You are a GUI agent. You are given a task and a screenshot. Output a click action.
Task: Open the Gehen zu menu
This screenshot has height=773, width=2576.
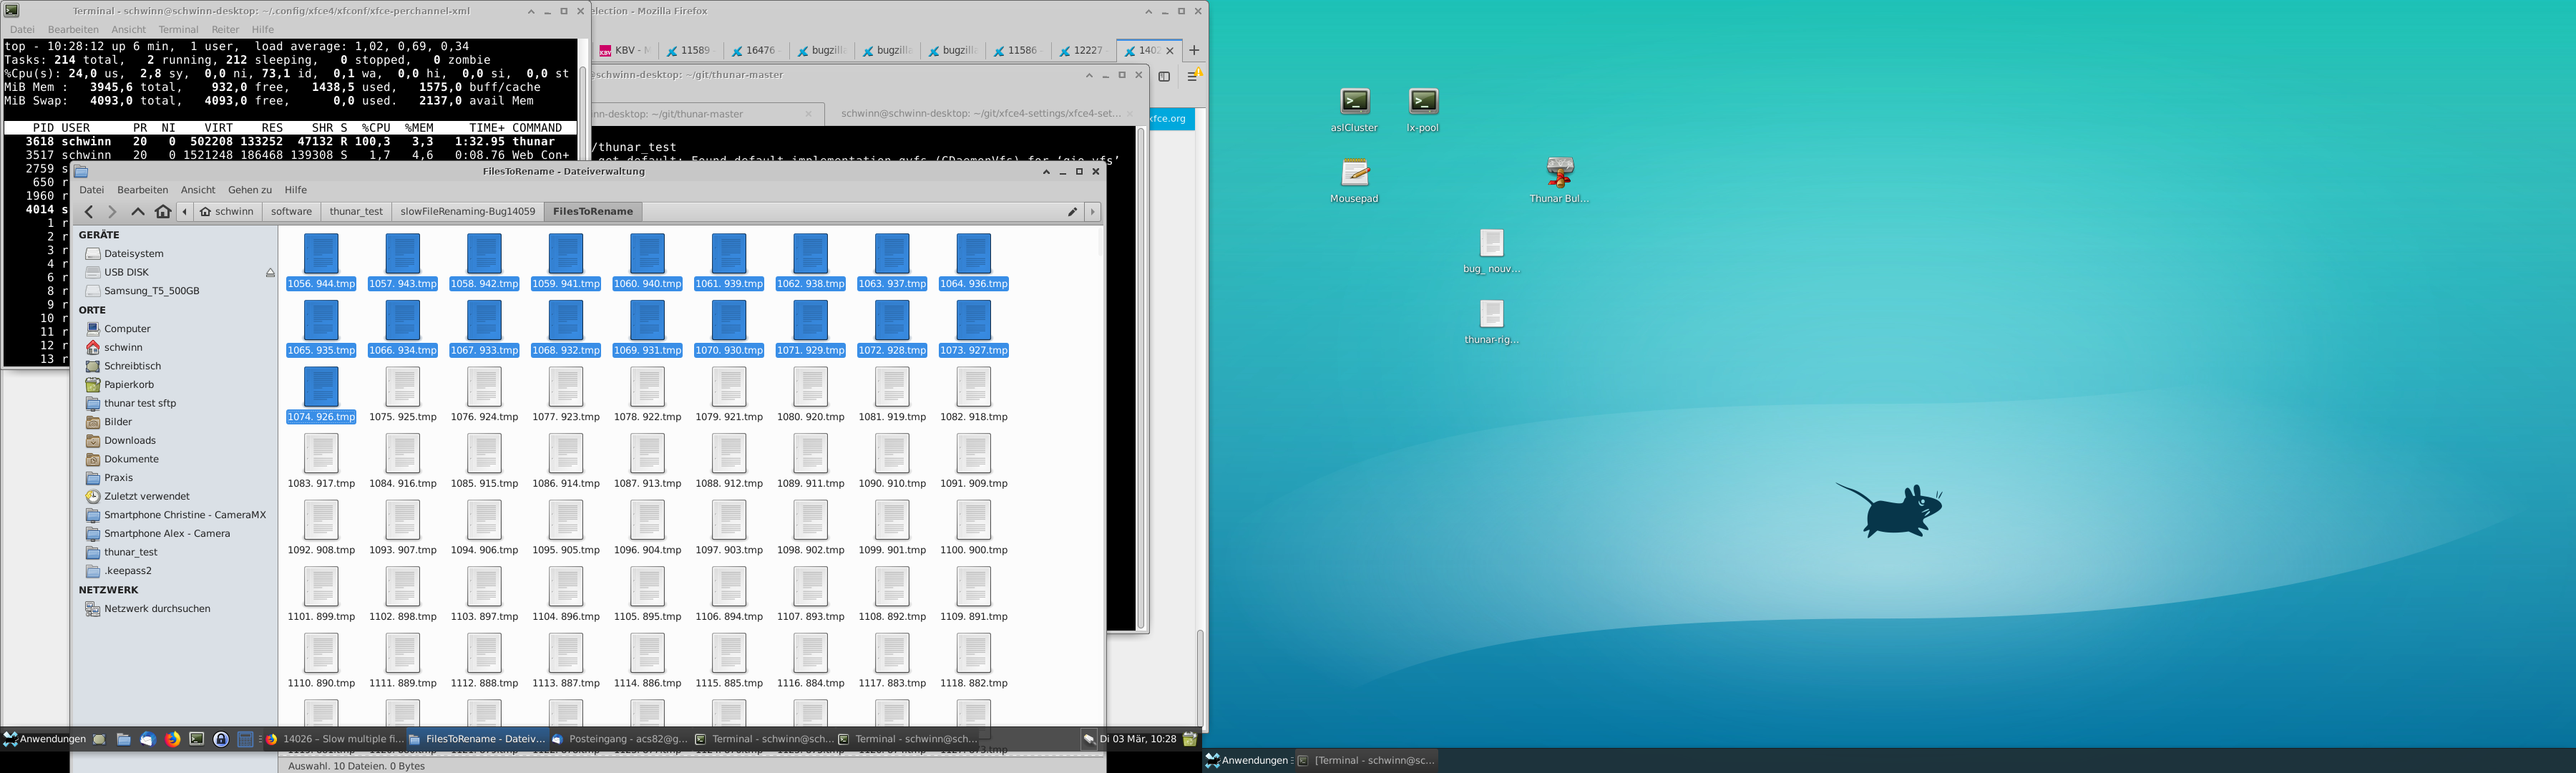click(x=249, y=190)
